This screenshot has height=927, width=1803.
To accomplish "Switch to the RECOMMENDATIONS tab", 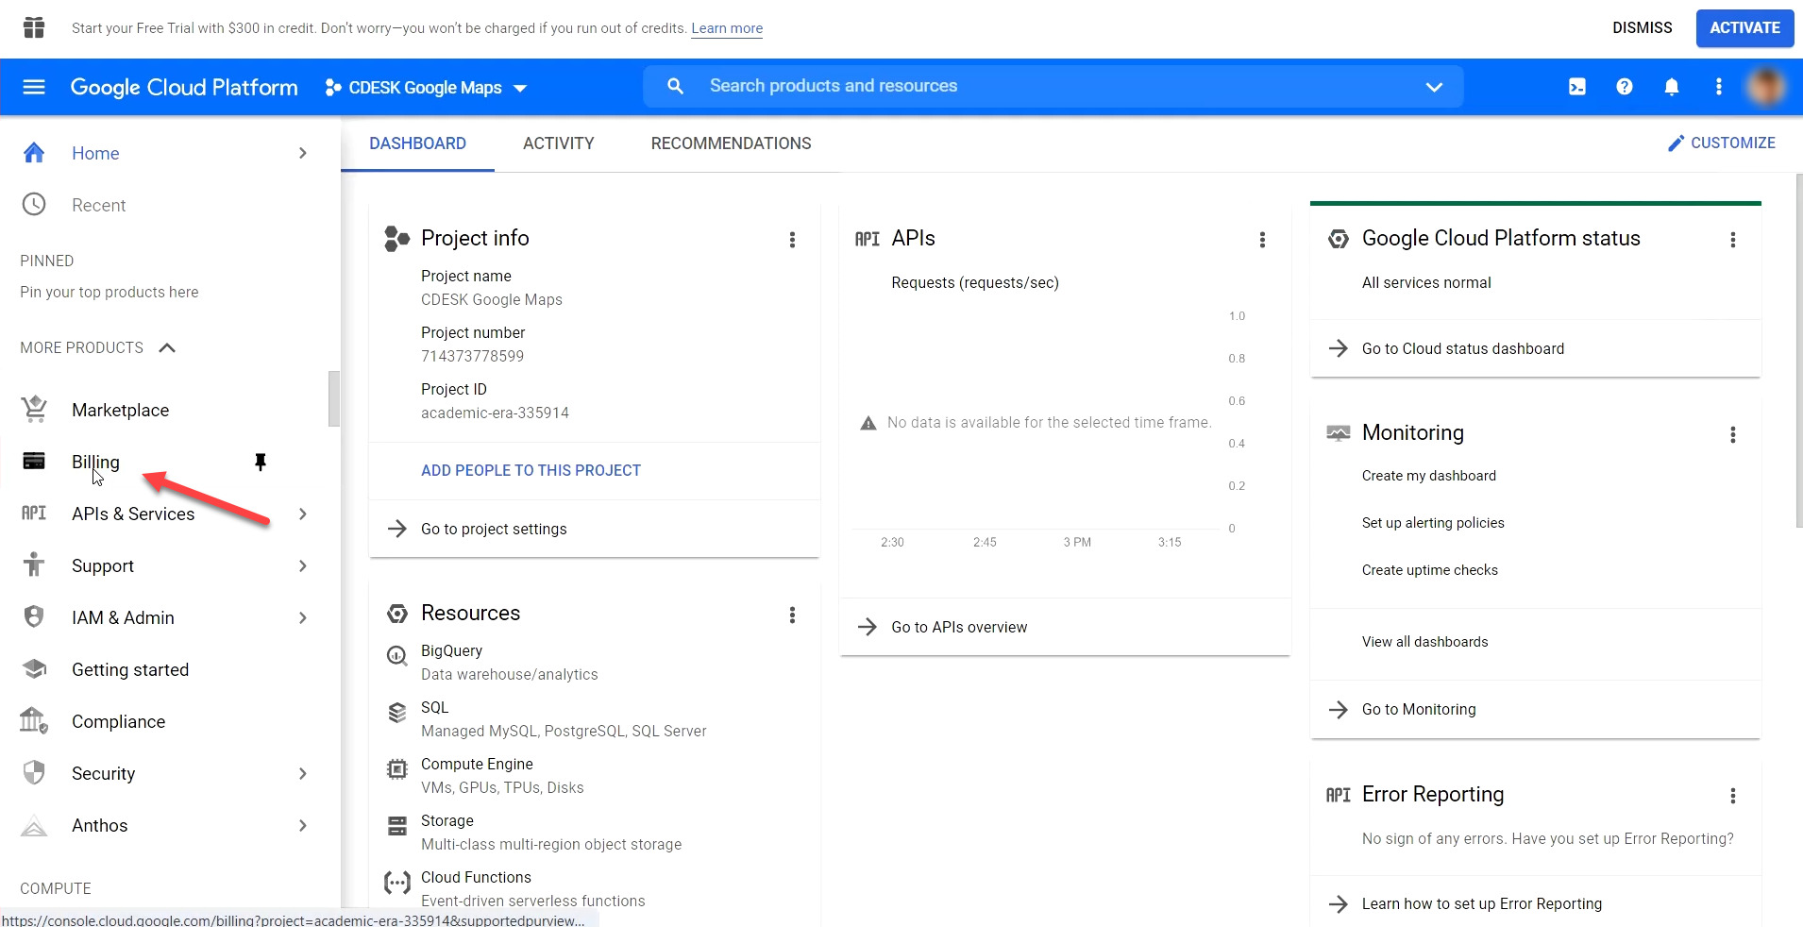I will coord(731,143).
